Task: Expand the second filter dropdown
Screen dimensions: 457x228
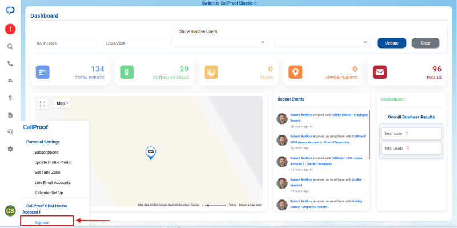Action: [x=322, y=42]
